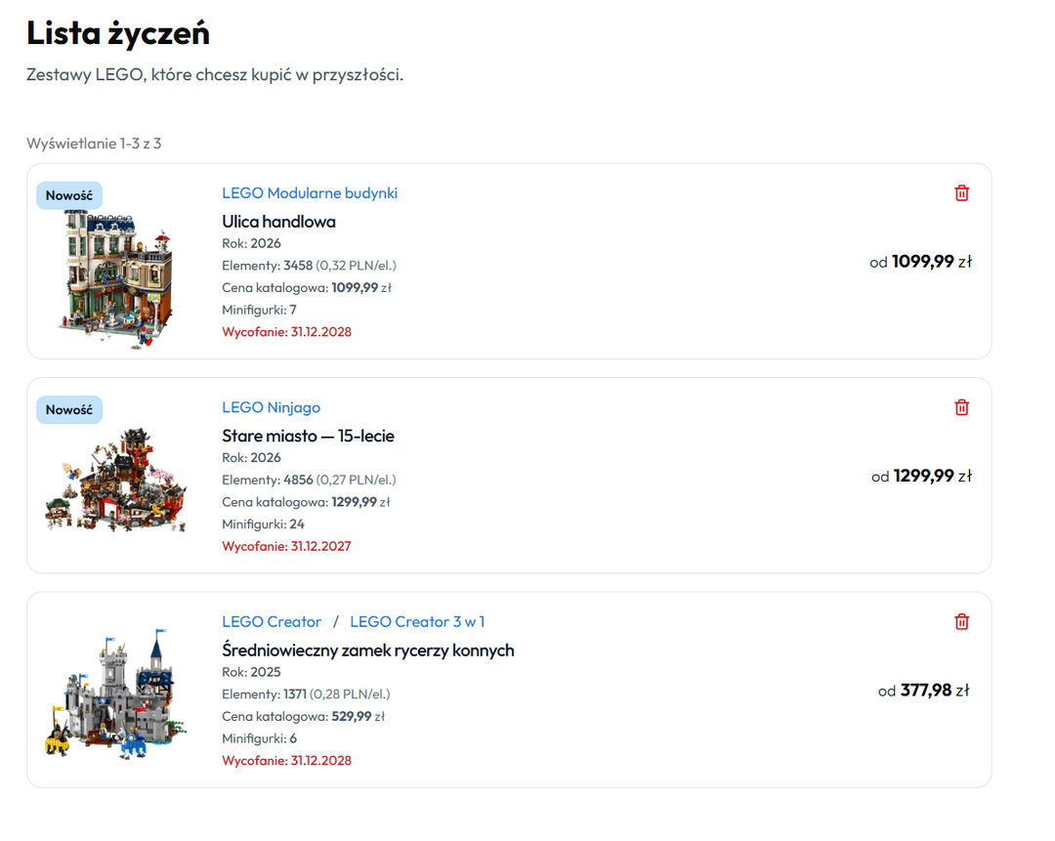The width and height of the screenshot is (1055, 841).
Task: Click the od 1299,99 zł price
Action: (x=921, y=476)
